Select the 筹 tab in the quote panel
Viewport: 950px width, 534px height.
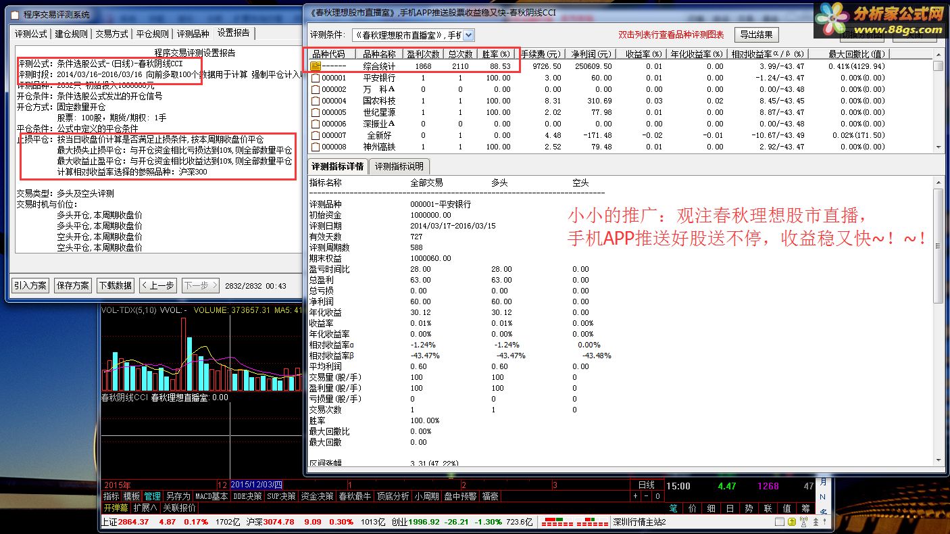[x=806, y=508]
